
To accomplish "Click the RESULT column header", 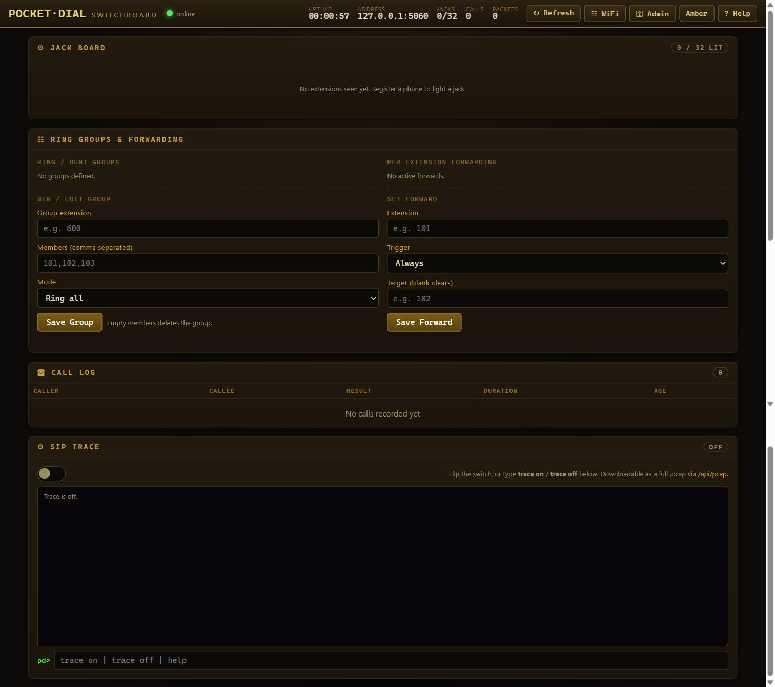I will [x=359, y=391].
